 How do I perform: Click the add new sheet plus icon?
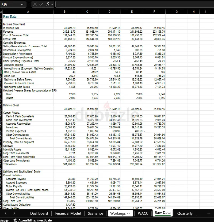[x=209, y=213]
